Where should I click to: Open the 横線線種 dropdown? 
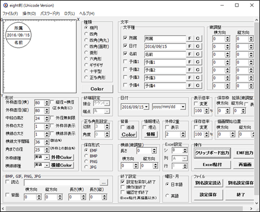46,165
